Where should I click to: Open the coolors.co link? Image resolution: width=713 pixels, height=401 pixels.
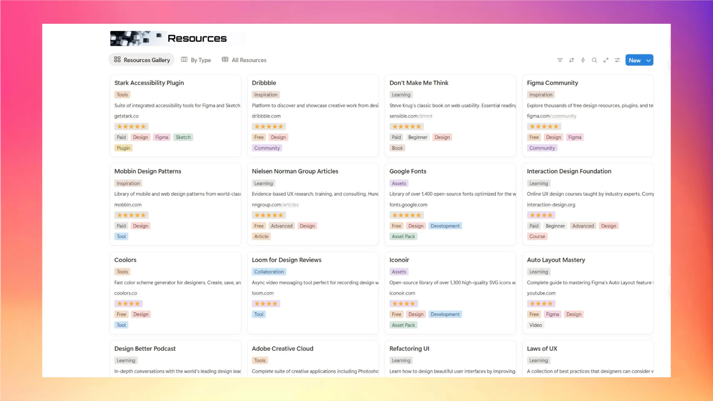pyautogui.click(x=126, y=293)
